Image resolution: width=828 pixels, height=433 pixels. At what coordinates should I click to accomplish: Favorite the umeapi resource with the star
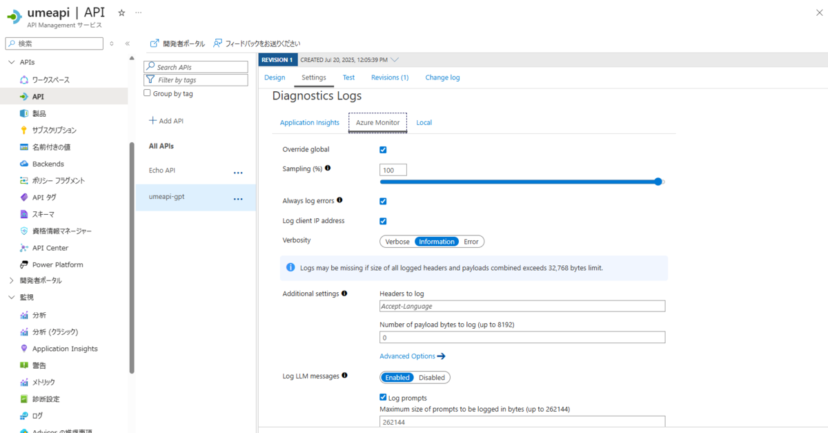pyautogui.click(x=121, y=12)
